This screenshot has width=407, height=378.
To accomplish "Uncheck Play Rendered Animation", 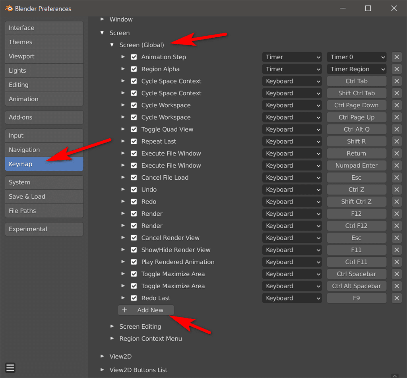I will [x=134, y=262].
